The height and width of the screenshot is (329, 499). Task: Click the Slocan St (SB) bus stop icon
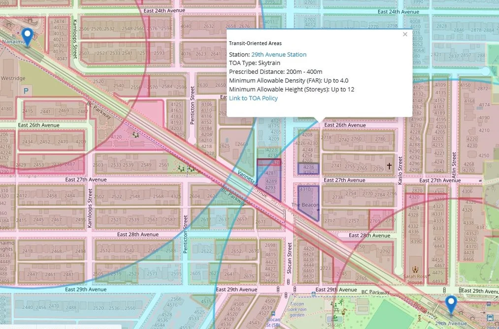pos(273,313)
